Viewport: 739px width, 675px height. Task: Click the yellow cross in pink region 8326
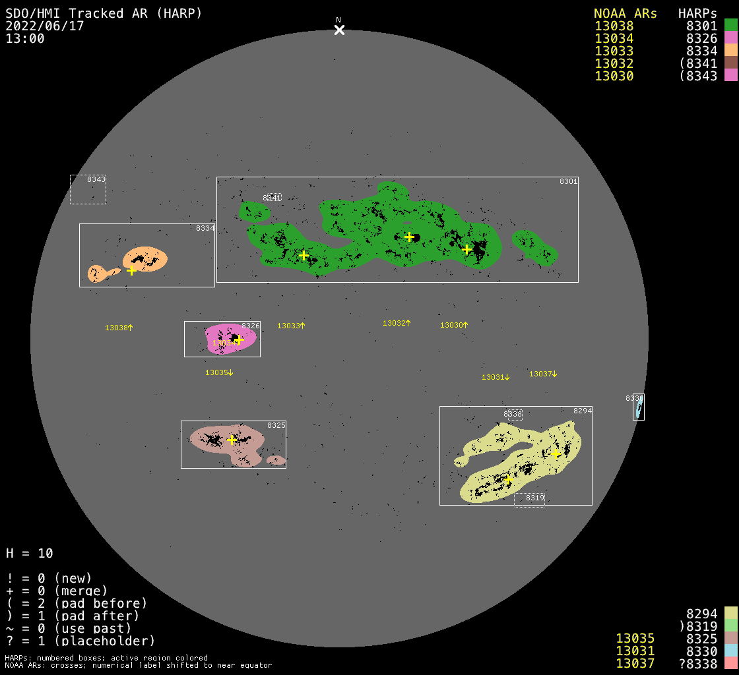239,340
